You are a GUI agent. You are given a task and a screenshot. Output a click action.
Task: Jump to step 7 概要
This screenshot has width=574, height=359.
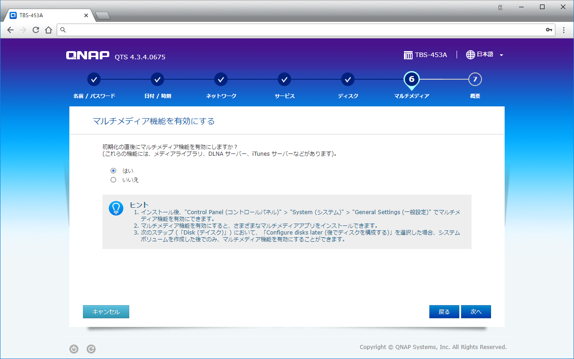pos(475,79)
